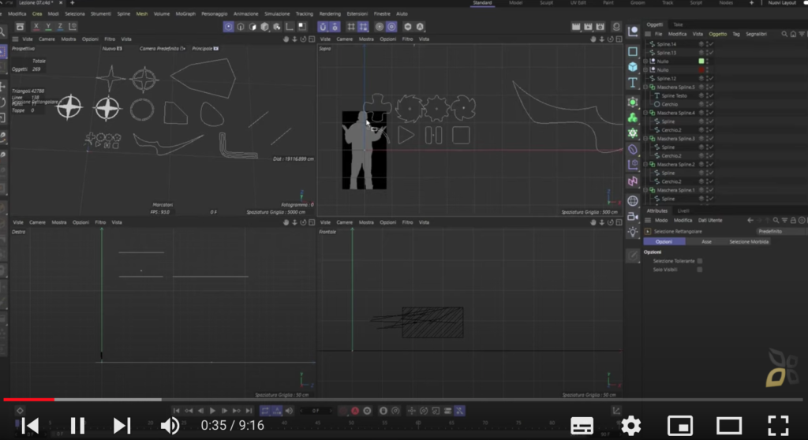Open the Spline menu
The width and height of the screenshot is (808, 440).
coord(124,14)
